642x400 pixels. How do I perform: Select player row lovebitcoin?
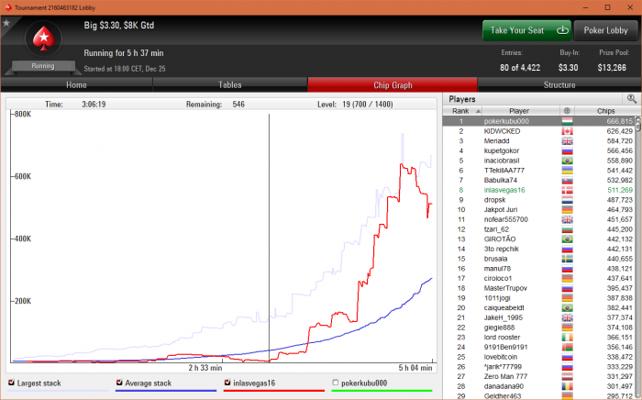point(538,357)
